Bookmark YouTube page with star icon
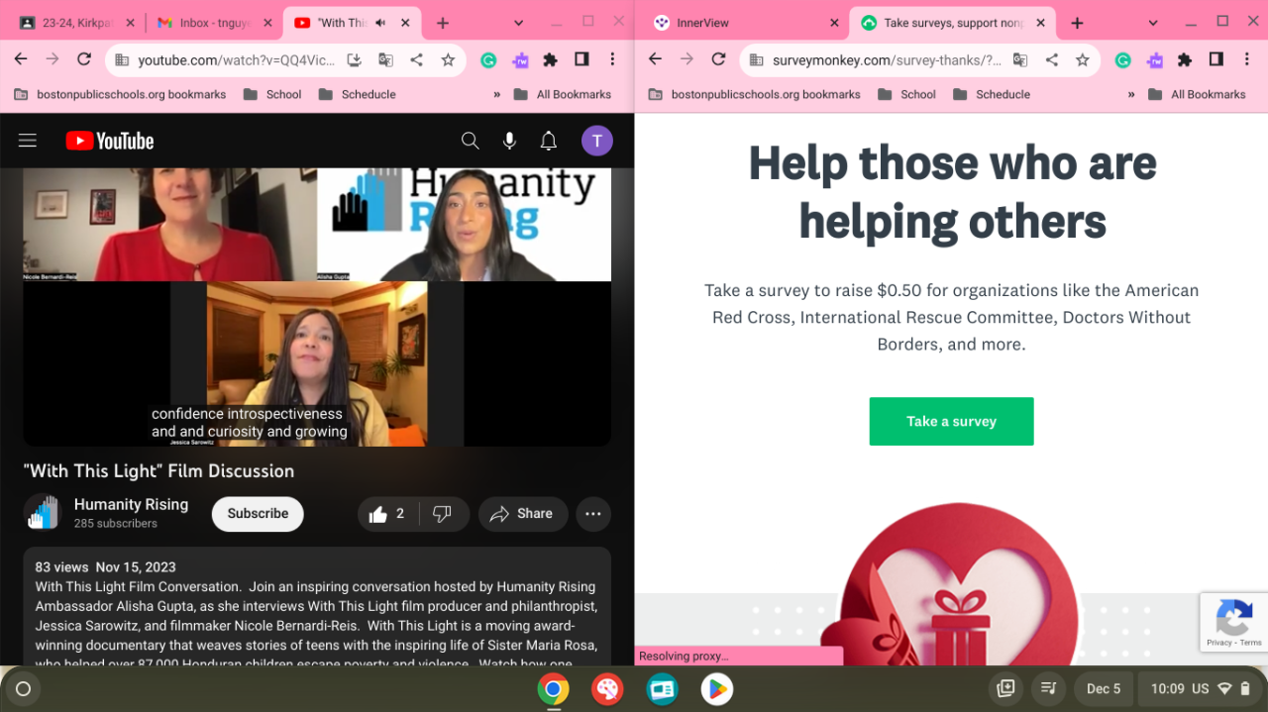 (x=448, y=60)
